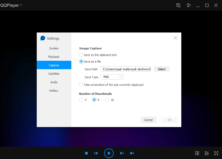
Task: Click the OK button
Action: [169, 120]
